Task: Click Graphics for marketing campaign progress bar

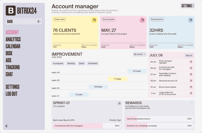Action: 159,126
